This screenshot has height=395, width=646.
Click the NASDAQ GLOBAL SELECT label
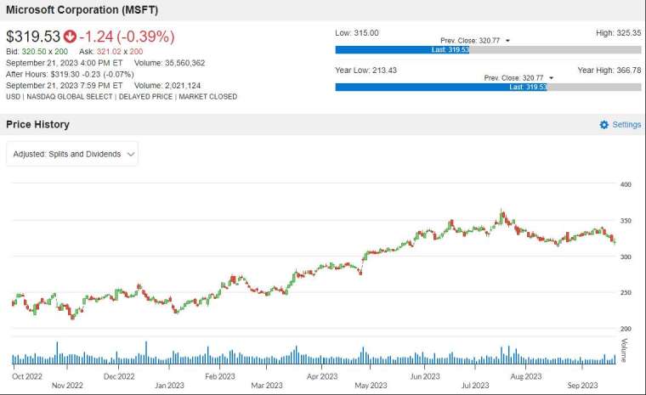[x=69, y=97]
